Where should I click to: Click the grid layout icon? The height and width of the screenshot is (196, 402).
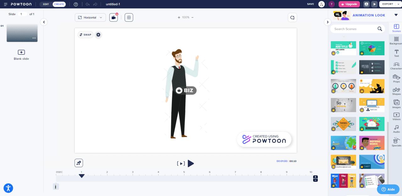pyautogui.click(x=129, y=17)
